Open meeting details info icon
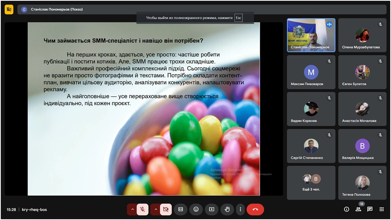This screenshot has width=391, height=220. (346, 209)
